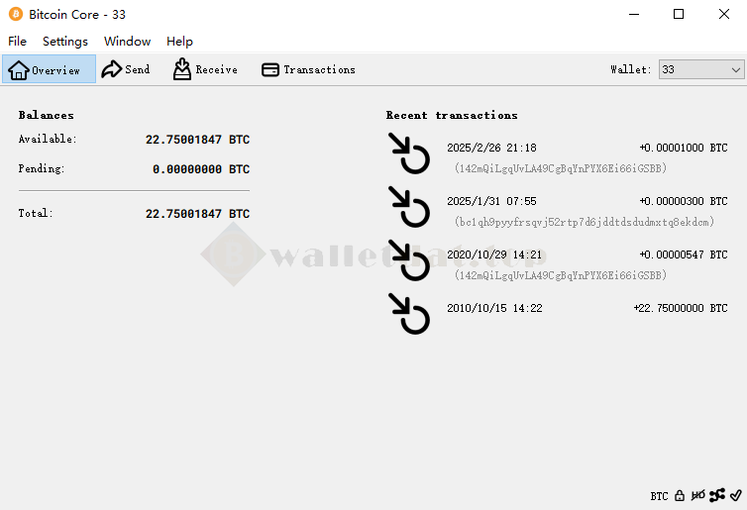Screen dimensions: 747x510
Task: Click the Bitcoin Core logo in title bar
Action: pos(16,14)
